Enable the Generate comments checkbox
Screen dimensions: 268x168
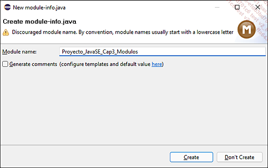pyautogui.click(x=5, y=64)
